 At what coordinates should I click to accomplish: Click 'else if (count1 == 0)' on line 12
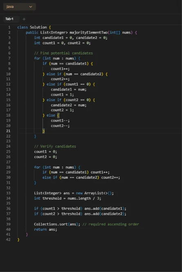(69, 84)
